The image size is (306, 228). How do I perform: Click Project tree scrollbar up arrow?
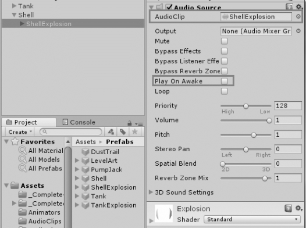[x=68, y=141]
